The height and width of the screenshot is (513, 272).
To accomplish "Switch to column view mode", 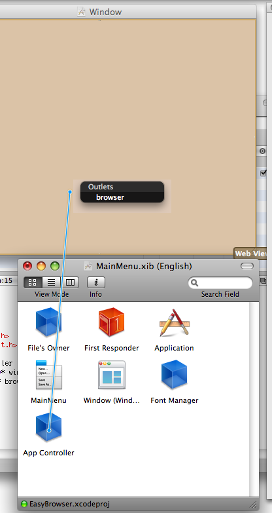I will tap(70, 282).
